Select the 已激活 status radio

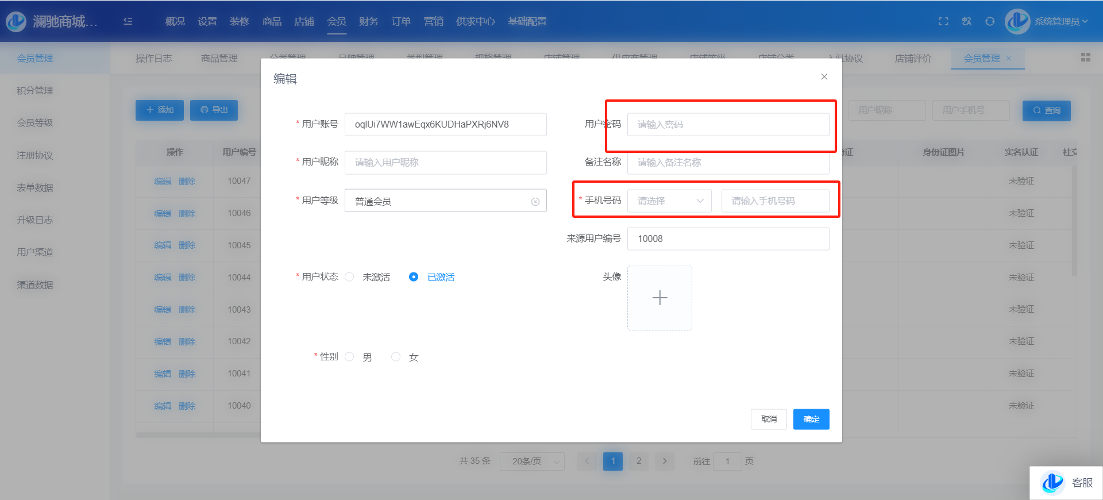pos(414,277)
